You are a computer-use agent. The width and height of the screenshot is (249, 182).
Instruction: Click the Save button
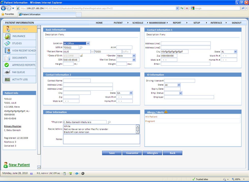(x=112, y=153)
